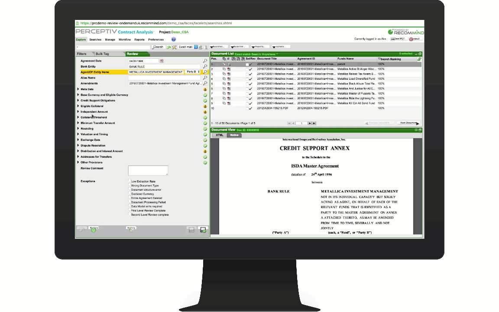Switch to the HTML document view tab

220,135
